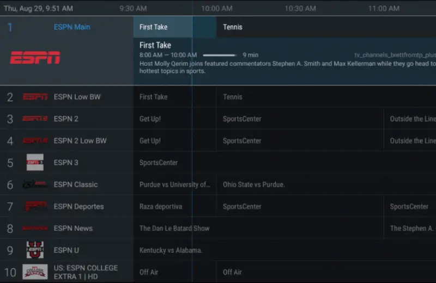The image size is (436, 283).
Task: Click the First Take progress bar
Action: [x=220, y=55]
